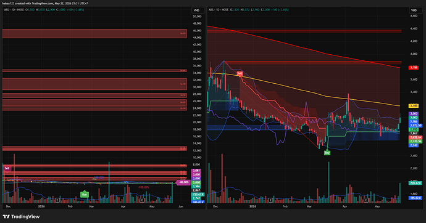The image size is (426, 223).
Task: Click the Apr label on right time axis
Action: pyautogui.click(x=345, y=206)
